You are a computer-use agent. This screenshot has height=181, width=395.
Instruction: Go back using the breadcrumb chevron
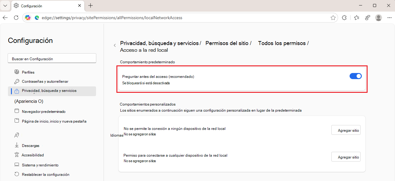(115, 45)
